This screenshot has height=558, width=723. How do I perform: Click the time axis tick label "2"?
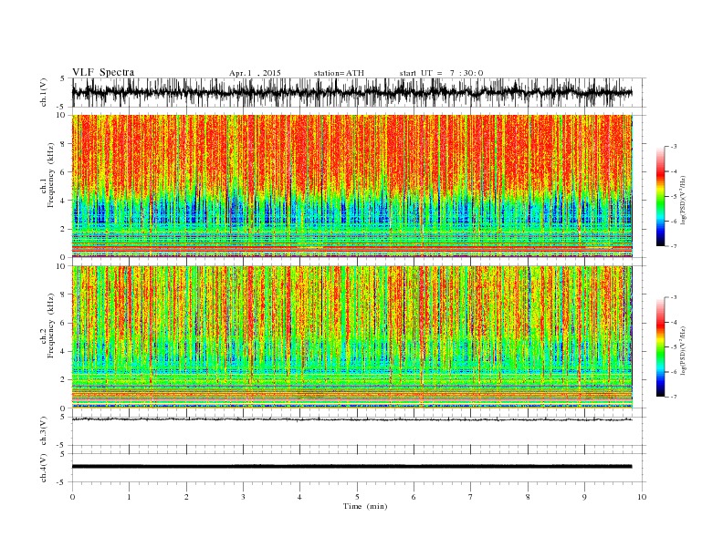tap(186, 497)
